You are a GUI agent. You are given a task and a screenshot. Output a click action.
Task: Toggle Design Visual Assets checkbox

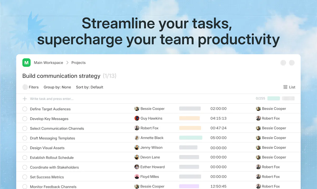(x=25, y=148)
